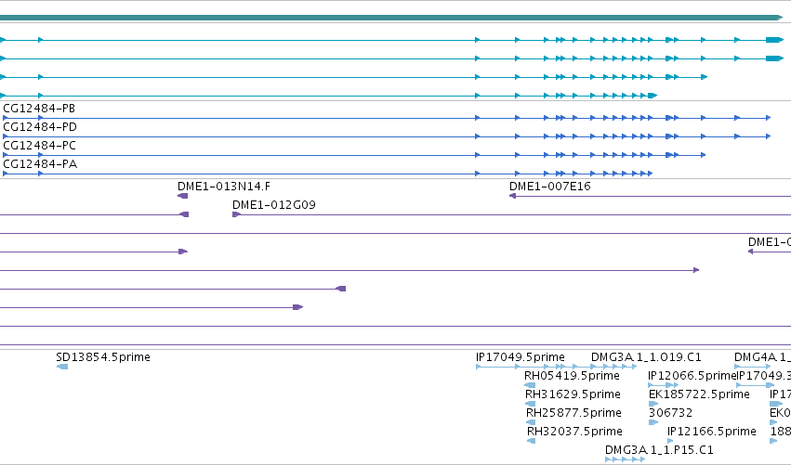The height and width of the screenshot is (465, 791).
Task: Select the DMG3A.1_1.O19.C1 label
Action: pos(646,357)
